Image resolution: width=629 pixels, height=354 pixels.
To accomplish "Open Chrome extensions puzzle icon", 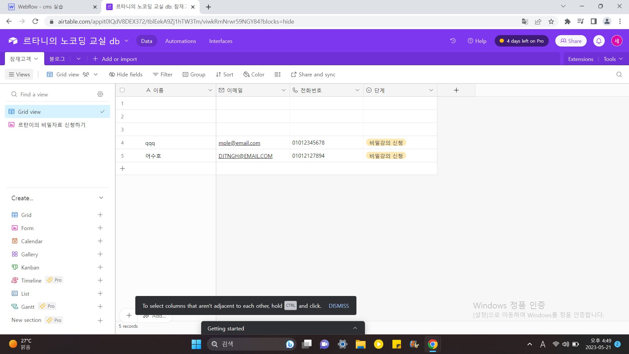I will (567, 22).
